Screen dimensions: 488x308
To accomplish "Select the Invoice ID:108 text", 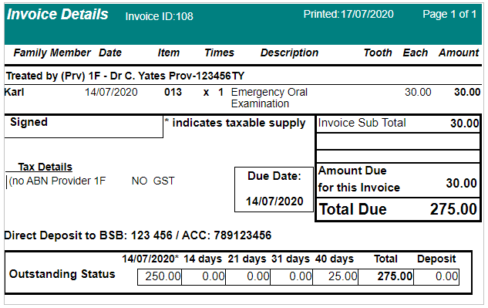I will coord(159,16).
